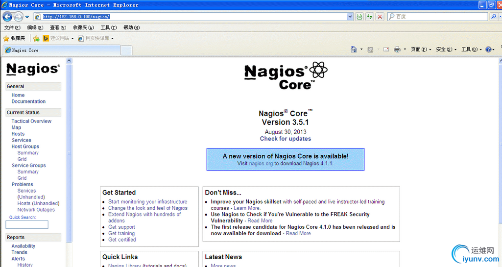
Task: Click the Home page icon in command bar
Action: tap(354, 49)
